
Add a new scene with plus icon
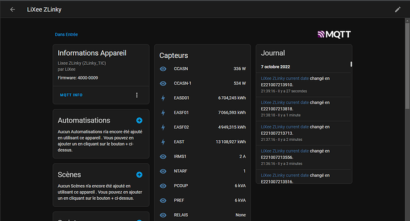click(x=139, y=175)
